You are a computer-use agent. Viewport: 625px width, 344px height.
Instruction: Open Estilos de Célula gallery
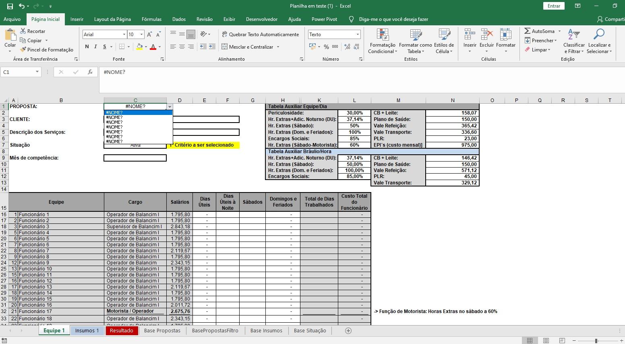pos(444,41)
